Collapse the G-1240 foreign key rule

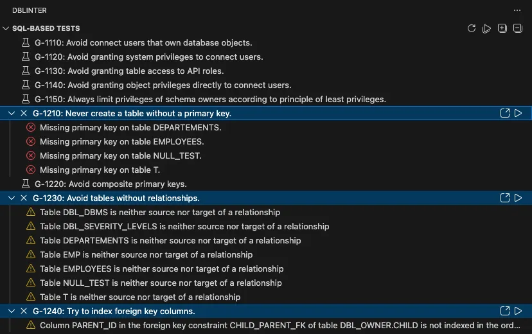point(11,311)
